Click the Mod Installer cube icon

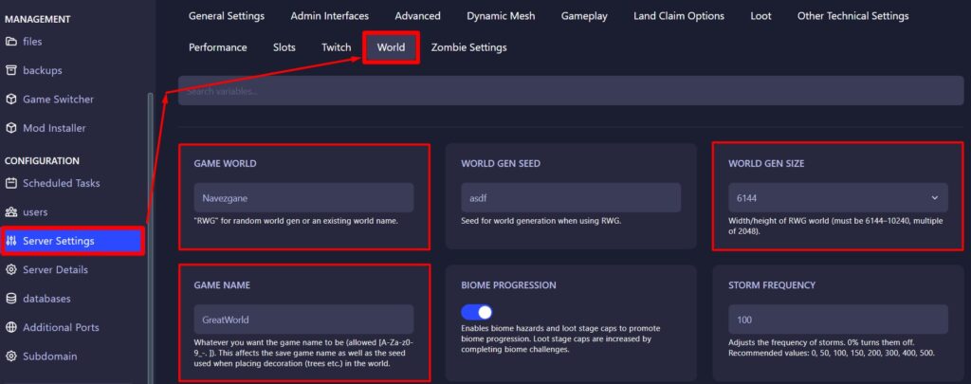click(11, 128)
